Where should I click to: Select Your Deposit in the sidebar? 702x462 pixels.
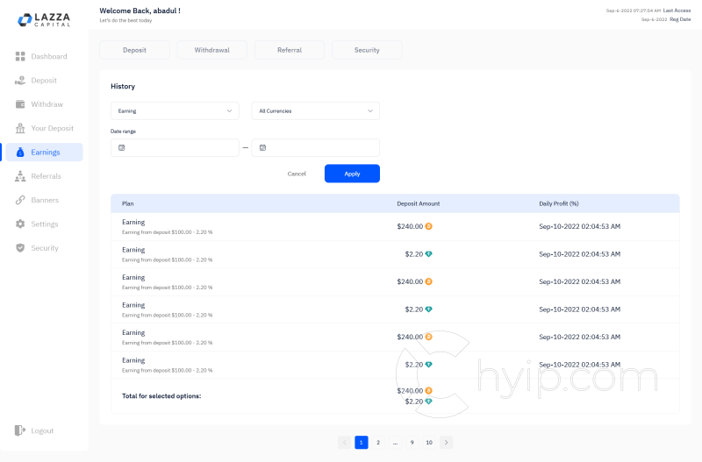44,128
